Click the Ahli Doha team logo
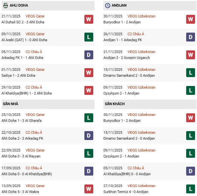The image size is (197, 196). (x=6, y=6)
